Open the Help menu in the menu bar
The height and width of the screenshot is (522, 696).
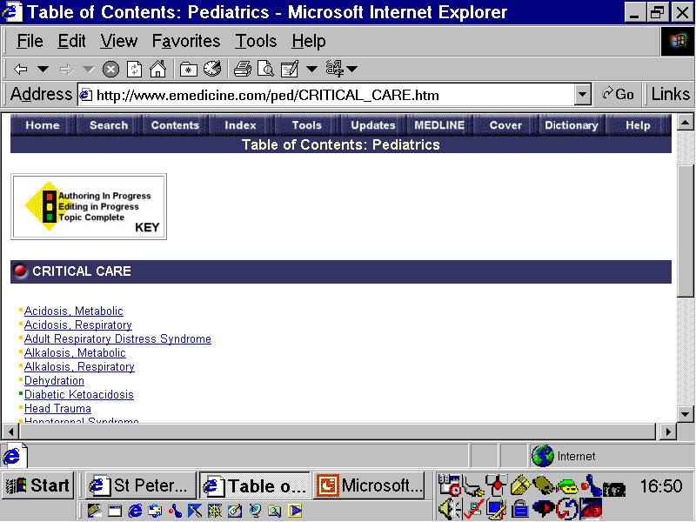coord(309,41)
